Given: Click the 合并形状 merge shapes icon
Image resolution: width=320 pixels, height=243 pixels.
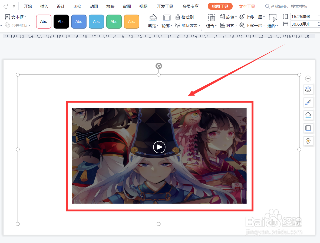Looking at the screenshot, I should coord(7,25).
